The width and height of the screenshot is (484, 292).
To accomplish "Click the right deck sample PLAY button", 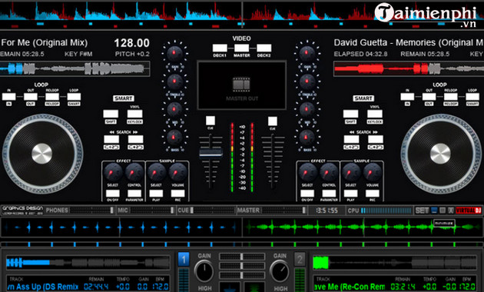I will 351,194.
